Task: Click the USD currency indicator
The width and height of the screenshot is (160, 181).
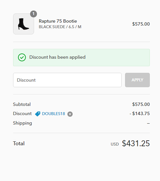Action: coord(115,144)
